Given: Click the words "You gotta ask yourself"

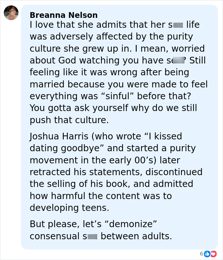Looking at the screenshot, I should pos(81,108).
